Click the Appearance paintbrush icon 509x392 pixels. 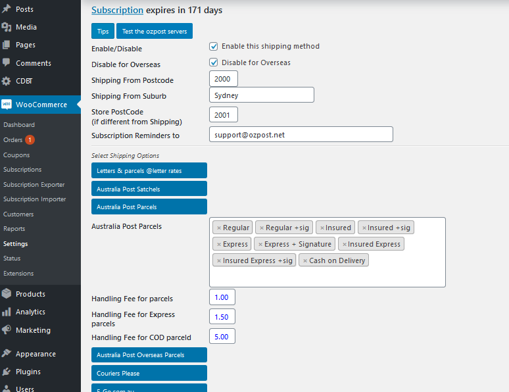(6, 353)
